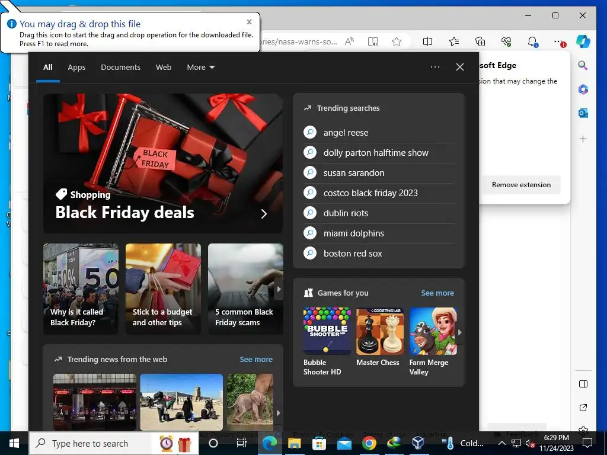Add page to favorites with star icon
Screen dimensions: 607x455
coord(397,41)
